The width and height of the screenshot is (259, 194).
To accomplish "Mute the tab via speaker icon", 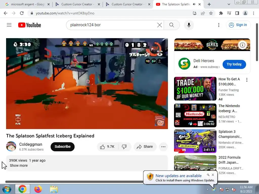I will pos(194,4).
